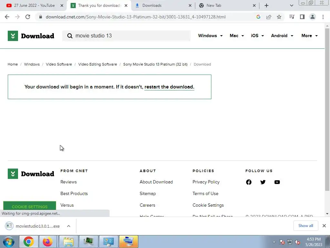
Task: Open the Video Software breadcrumb
Action: click(x=59, y=64)
